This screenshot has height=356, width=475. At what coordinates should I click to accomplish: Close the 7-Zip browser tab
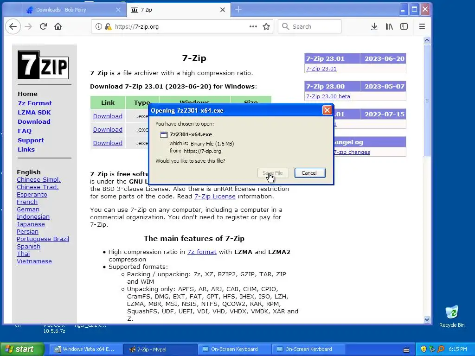[222, 10]
